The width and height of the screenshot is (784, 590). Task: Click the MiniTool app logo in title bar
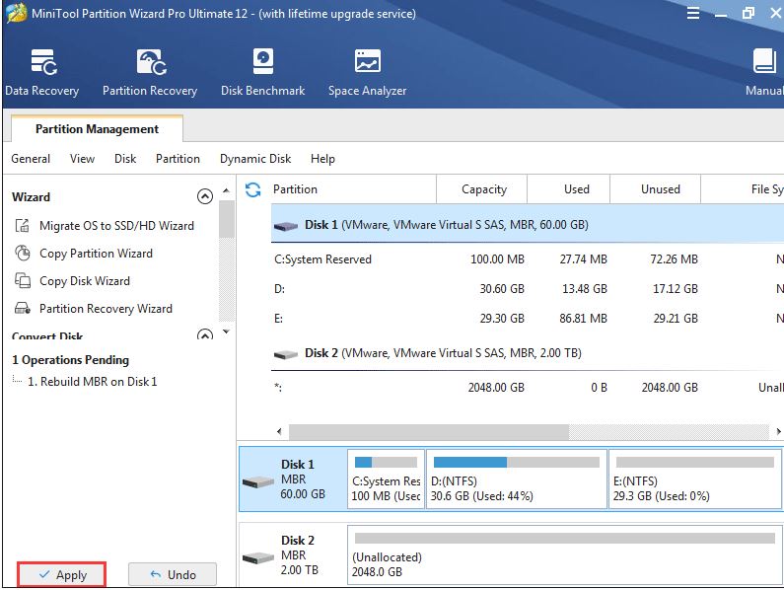pos(17,14)
